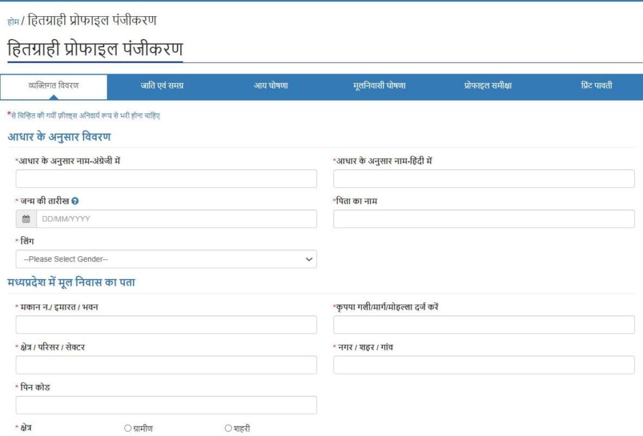Click the help icon beside जन्म की तारीख
Viewport: 643px width, 436px height.
[75, 200]
